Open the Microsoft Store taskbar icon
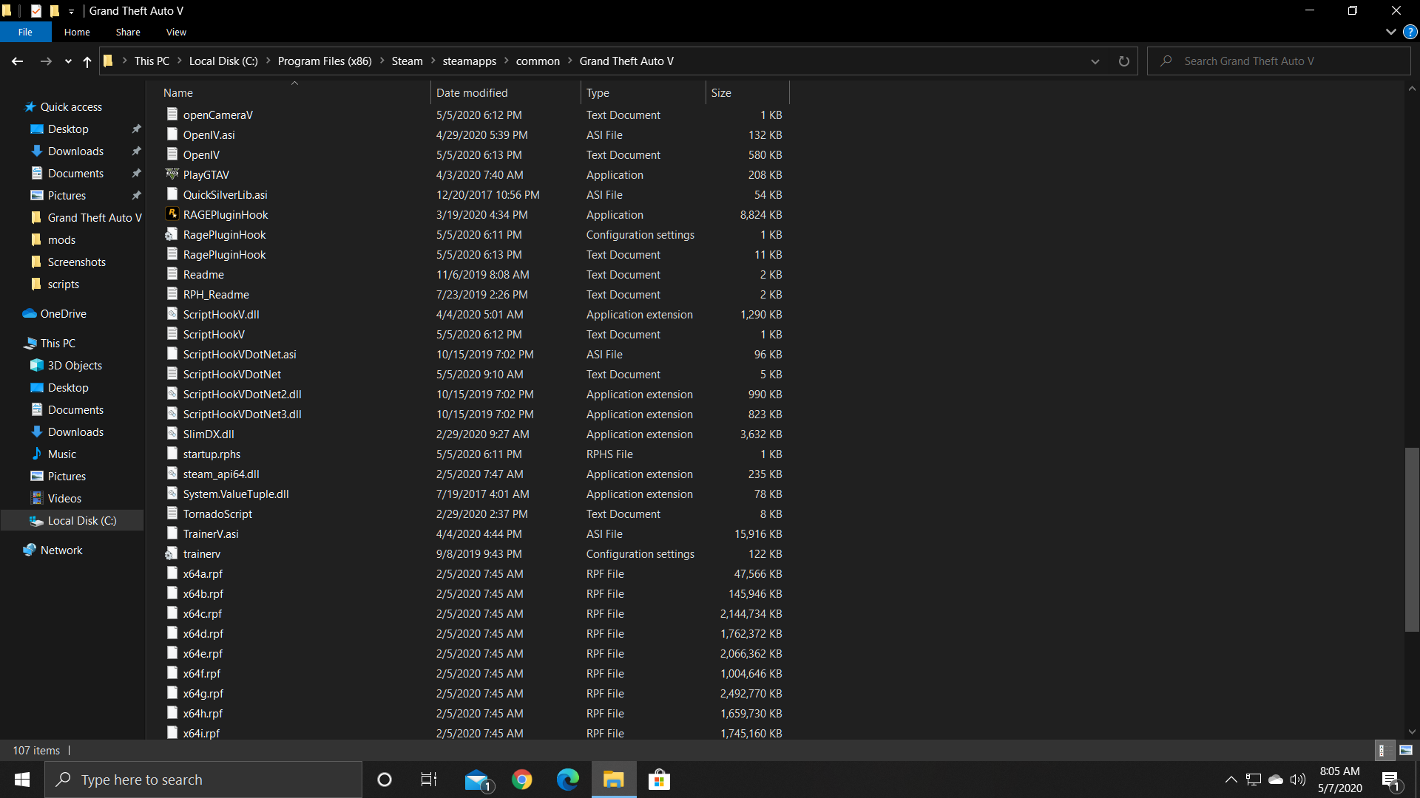Screen dimensions: 1420x798 point(658,780)
